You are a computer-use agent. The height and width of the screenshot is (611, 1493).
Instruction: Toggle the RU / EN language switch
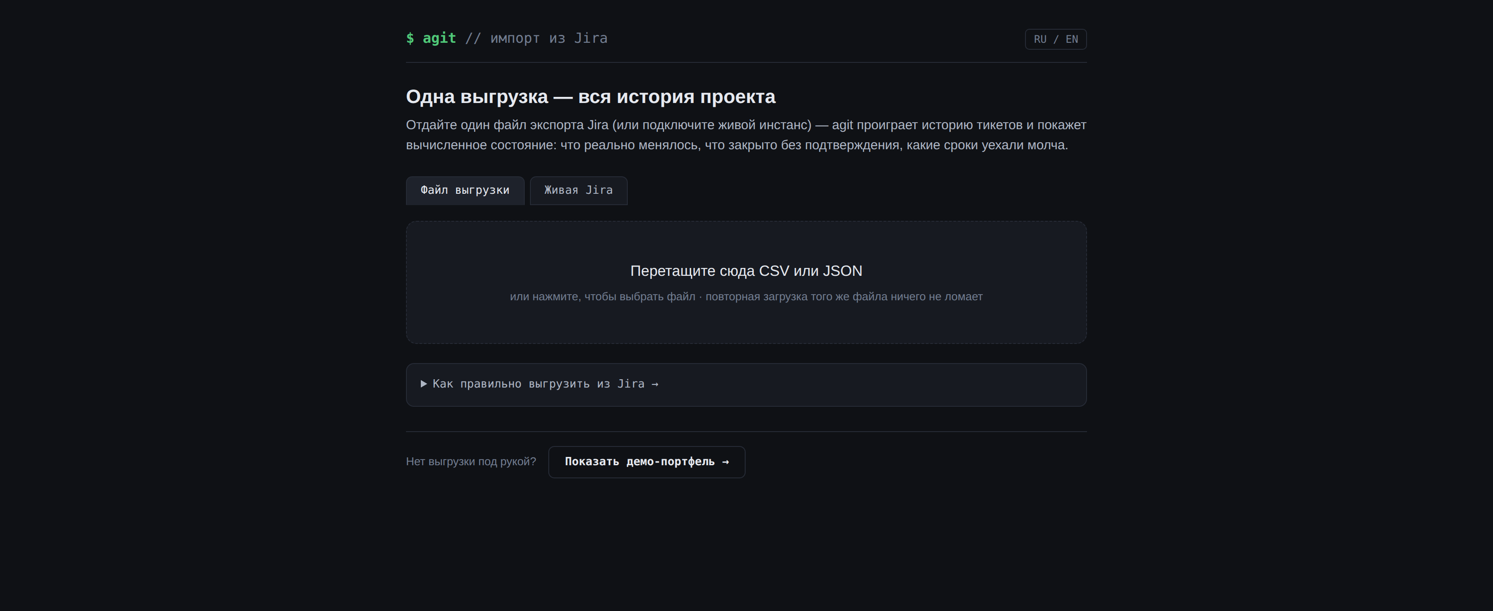click(1056, 39)
